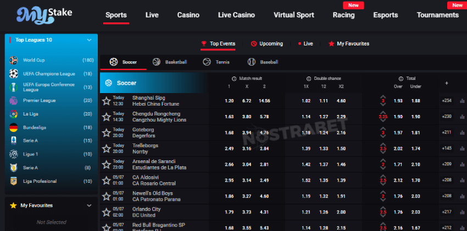
Task: Click Total info icon
Action: (401, 79)
